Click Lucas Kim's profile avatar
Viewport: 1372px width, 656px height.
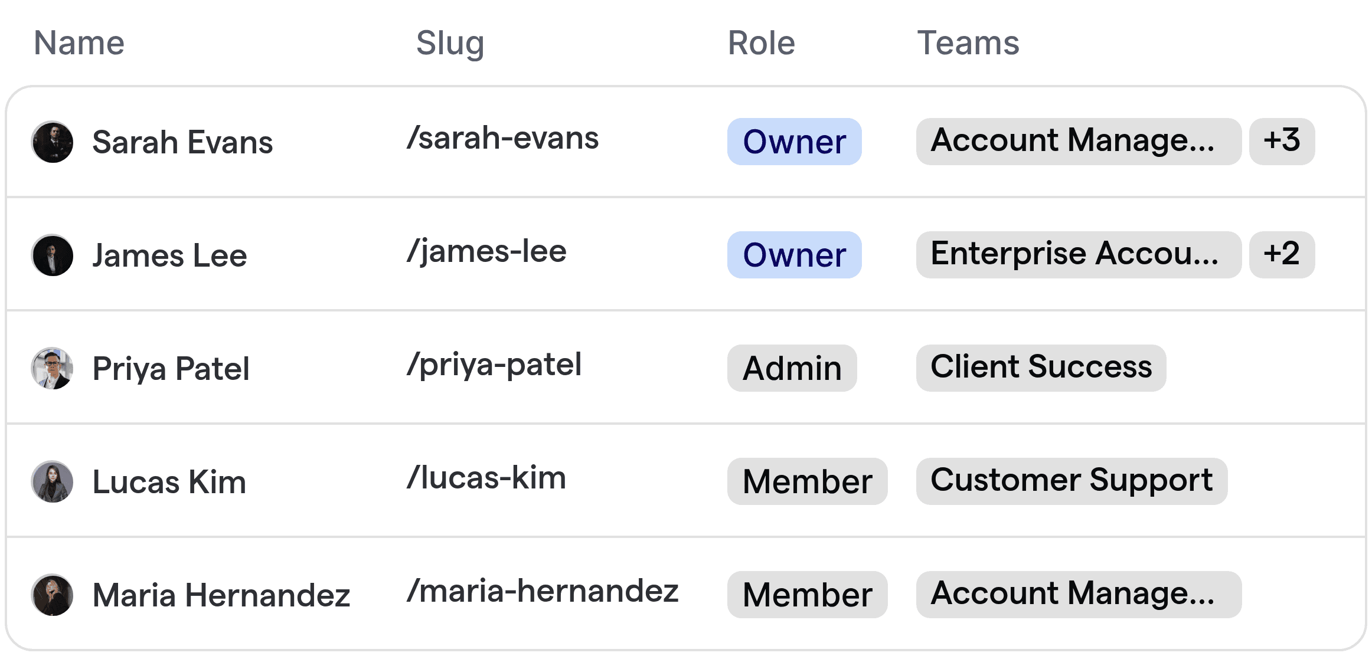pyautogui.click(x=52, y=481)
